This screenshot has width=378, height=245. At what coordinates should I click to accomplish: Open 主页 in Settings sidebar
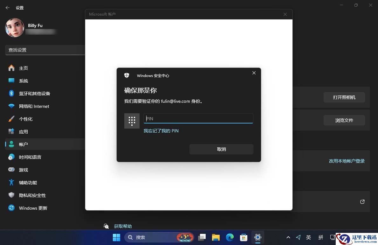pyautogui.click(x=45, y=68)
